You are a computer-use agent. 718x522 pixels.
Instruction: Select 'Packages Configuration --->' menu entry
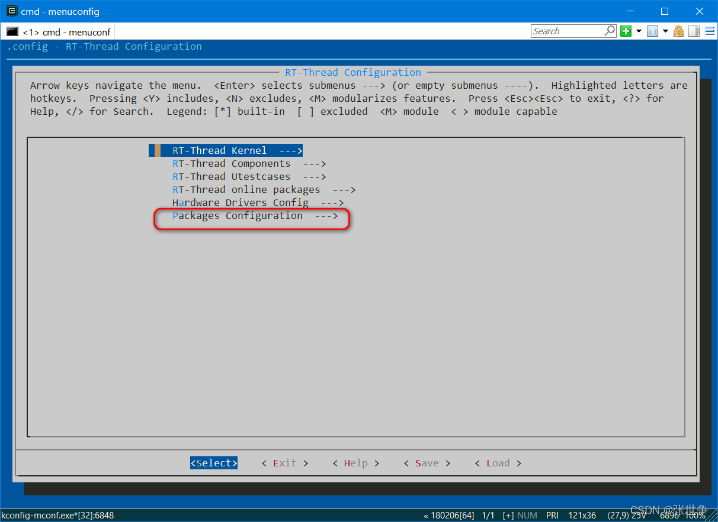[x=255, y=215]
